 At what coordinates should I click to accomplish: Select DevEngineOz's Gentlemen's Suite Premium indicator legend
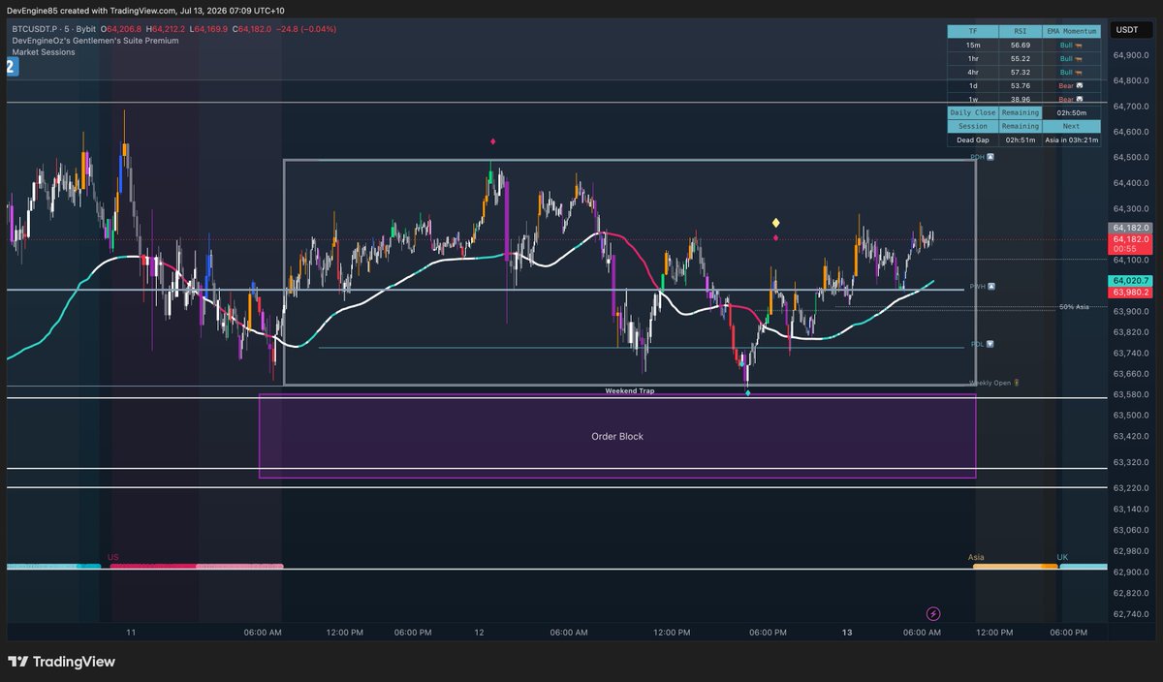(95, 41)
